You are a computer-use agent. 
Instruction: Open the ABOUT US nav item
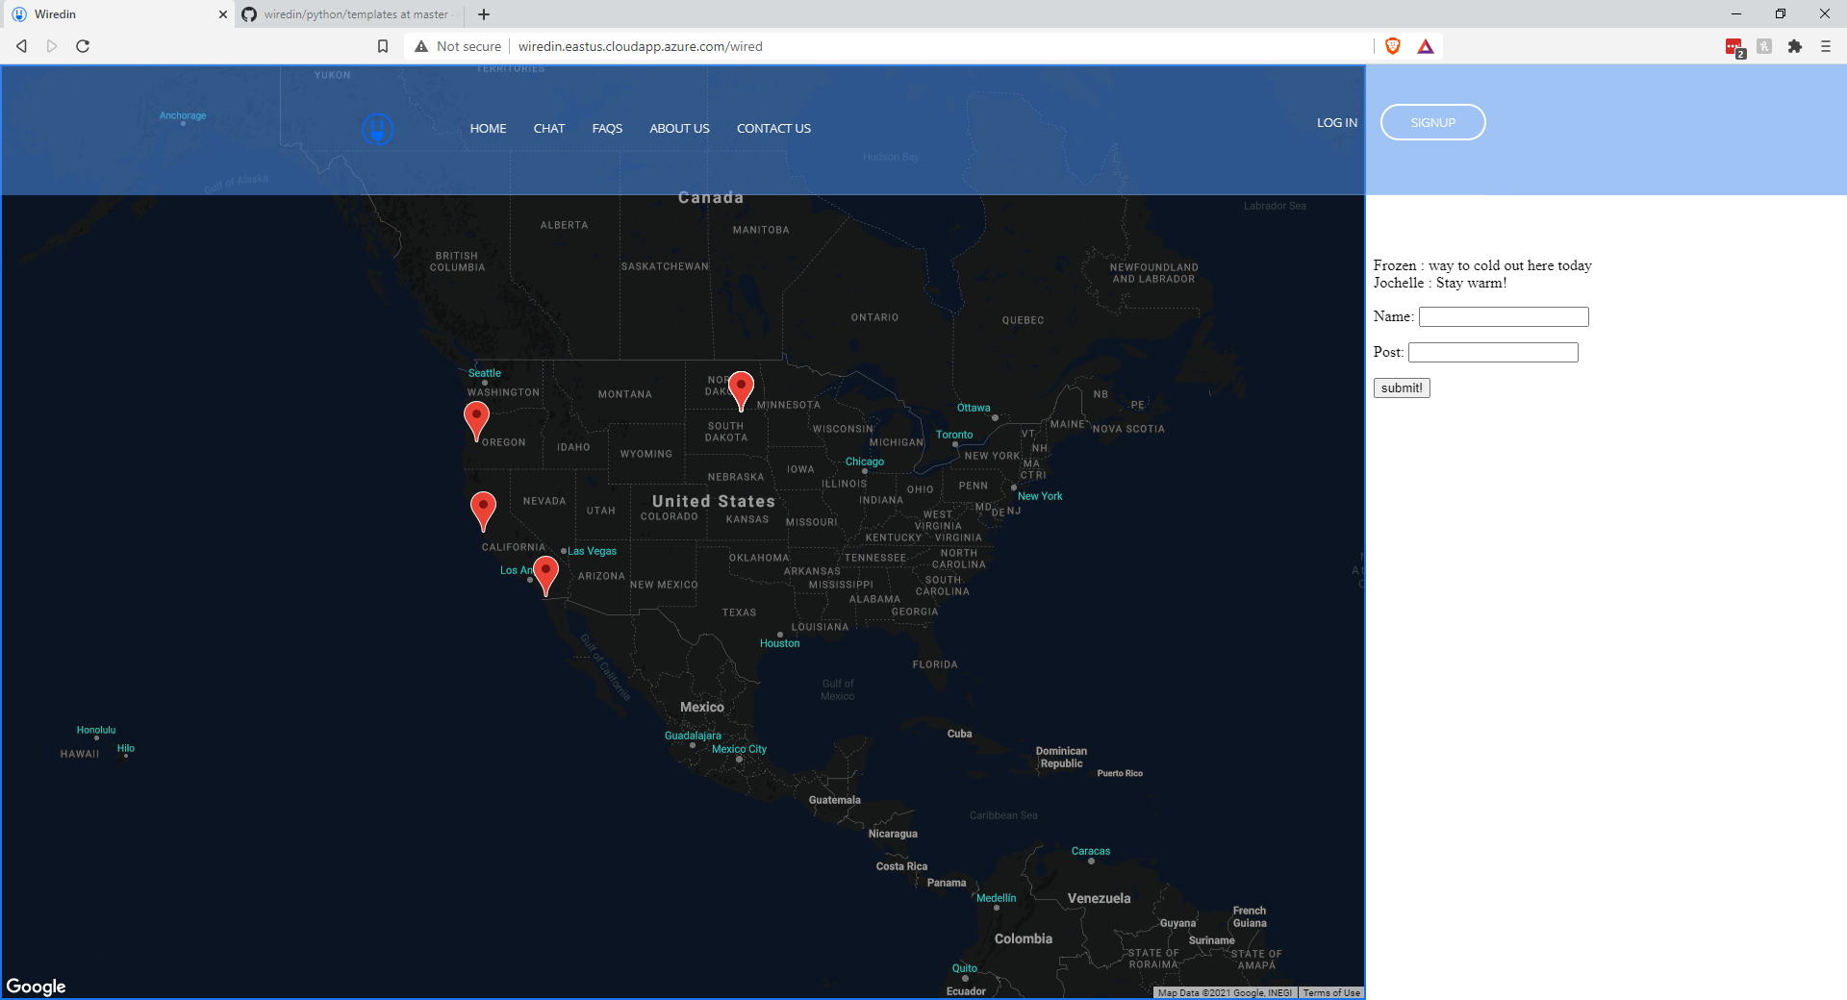(x=679, y=129)
